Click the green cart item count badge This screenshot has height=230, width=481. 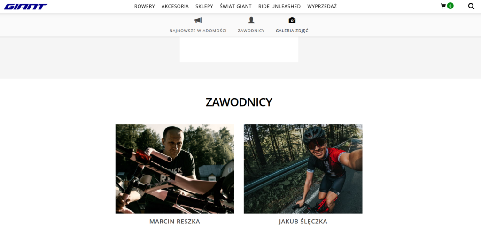(450, 6)
